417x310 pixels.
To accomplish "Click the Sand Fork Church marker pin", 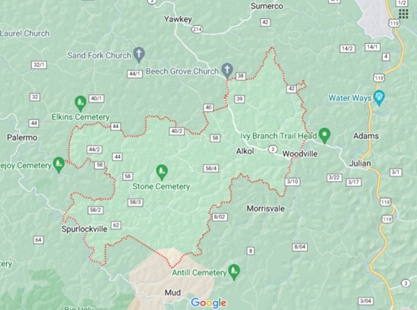I will pyautogui.click(x=139, y=54).
